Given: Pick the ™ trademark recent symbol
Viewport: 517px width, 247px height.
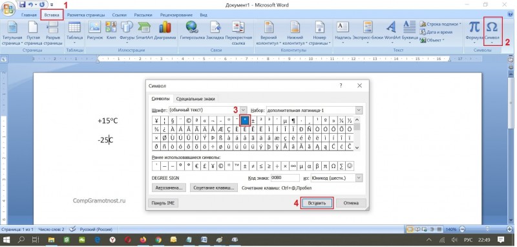Looking at the screenshot, I should 237,166.
